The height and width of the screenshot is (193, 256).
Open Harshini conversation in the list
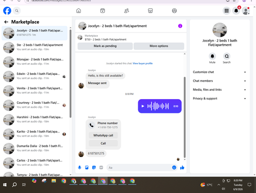(34, 120)
